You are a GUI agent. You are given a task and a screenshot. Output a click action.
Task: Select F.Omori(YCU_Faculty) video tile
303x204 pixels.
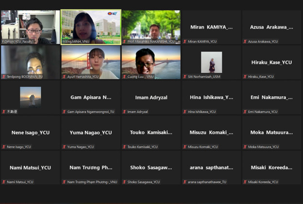tap(31, 27)
